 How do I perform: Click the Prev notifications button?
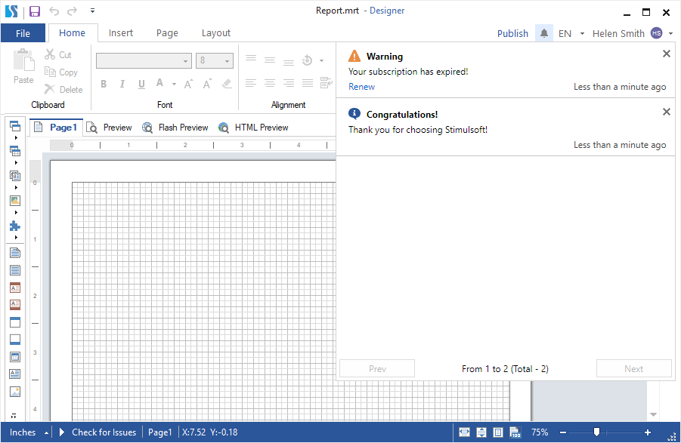point(377,368)
